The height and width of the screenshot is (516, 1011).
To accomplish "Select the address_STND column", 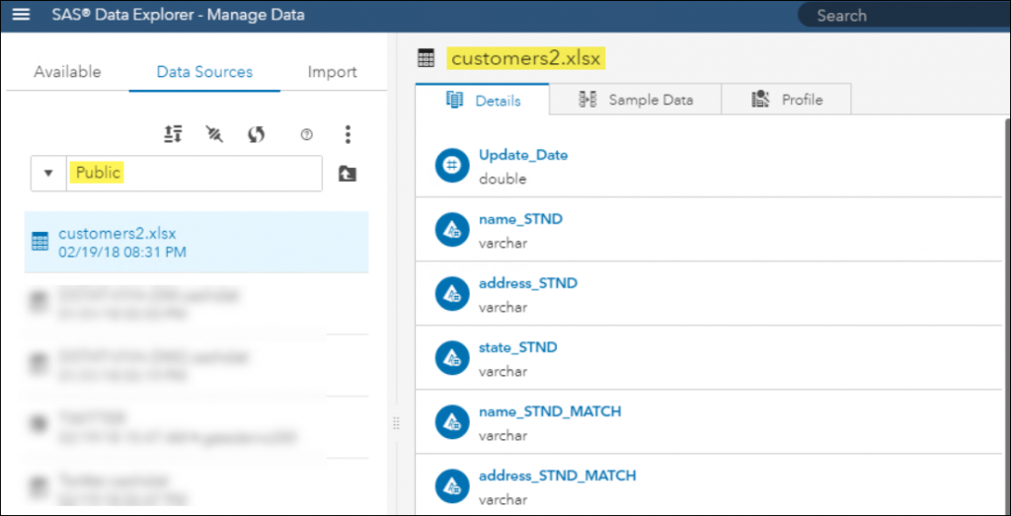I will pyautogui.click(x=528, y=283).
